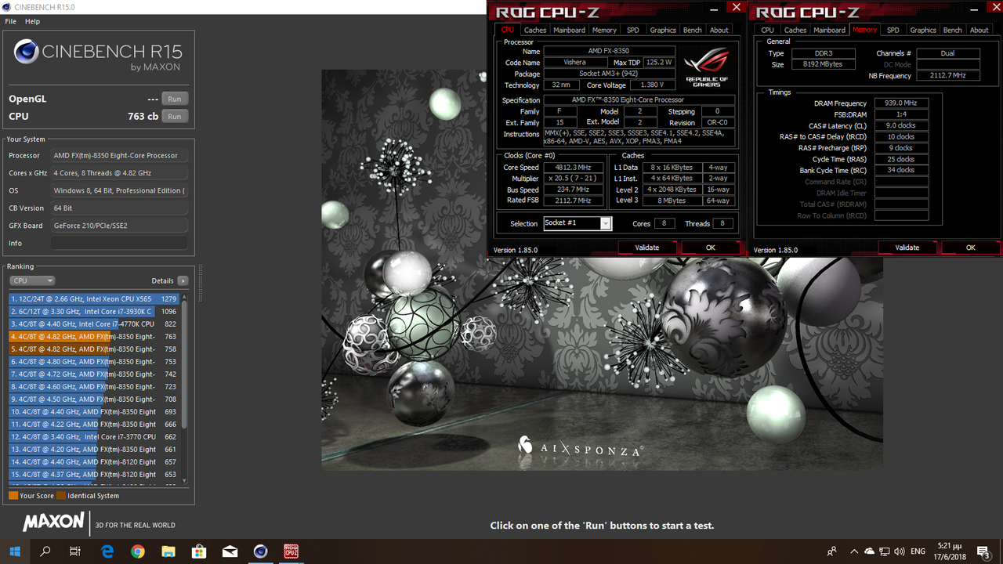Screen dimensions: 1003x564
Task: Select ranking row 3 Intel Core i7-4770K
Action: tap(94, 324)
